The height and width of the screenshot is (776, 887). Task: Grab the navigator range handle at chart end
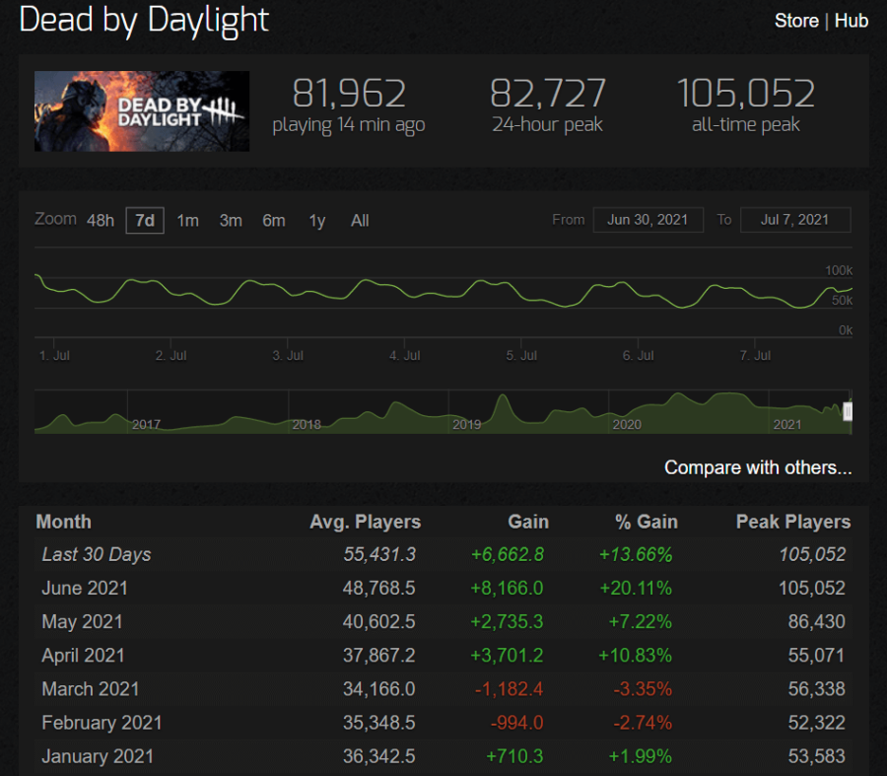848,411
